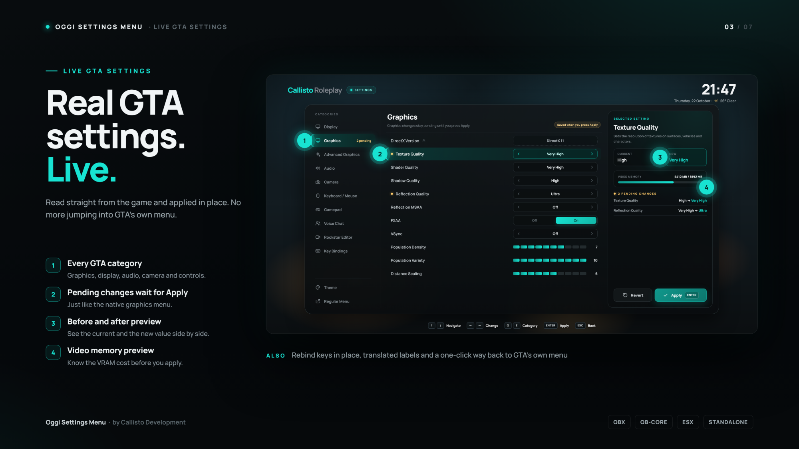Adjust the Population Variety slider
Image resolution: width=799 pixels, height=449 pixels.
pos(550,261)
